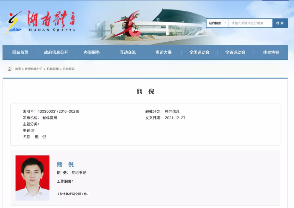Click the search keyword input field

pyautogui.click(x=250, y=23)
